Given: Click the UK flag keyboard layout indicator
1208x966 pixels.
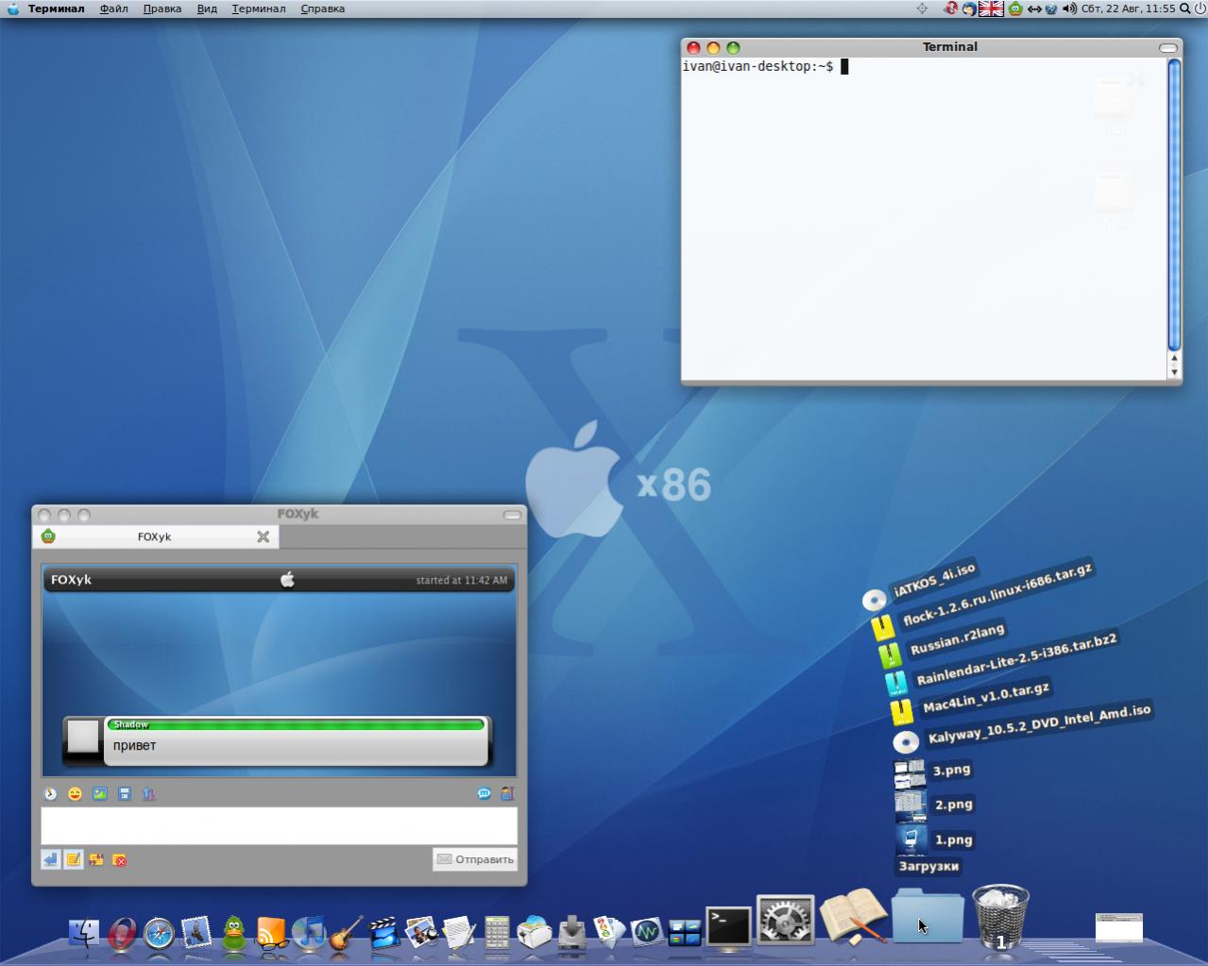Looking at the screenshot, I should (x=991, y=8).
